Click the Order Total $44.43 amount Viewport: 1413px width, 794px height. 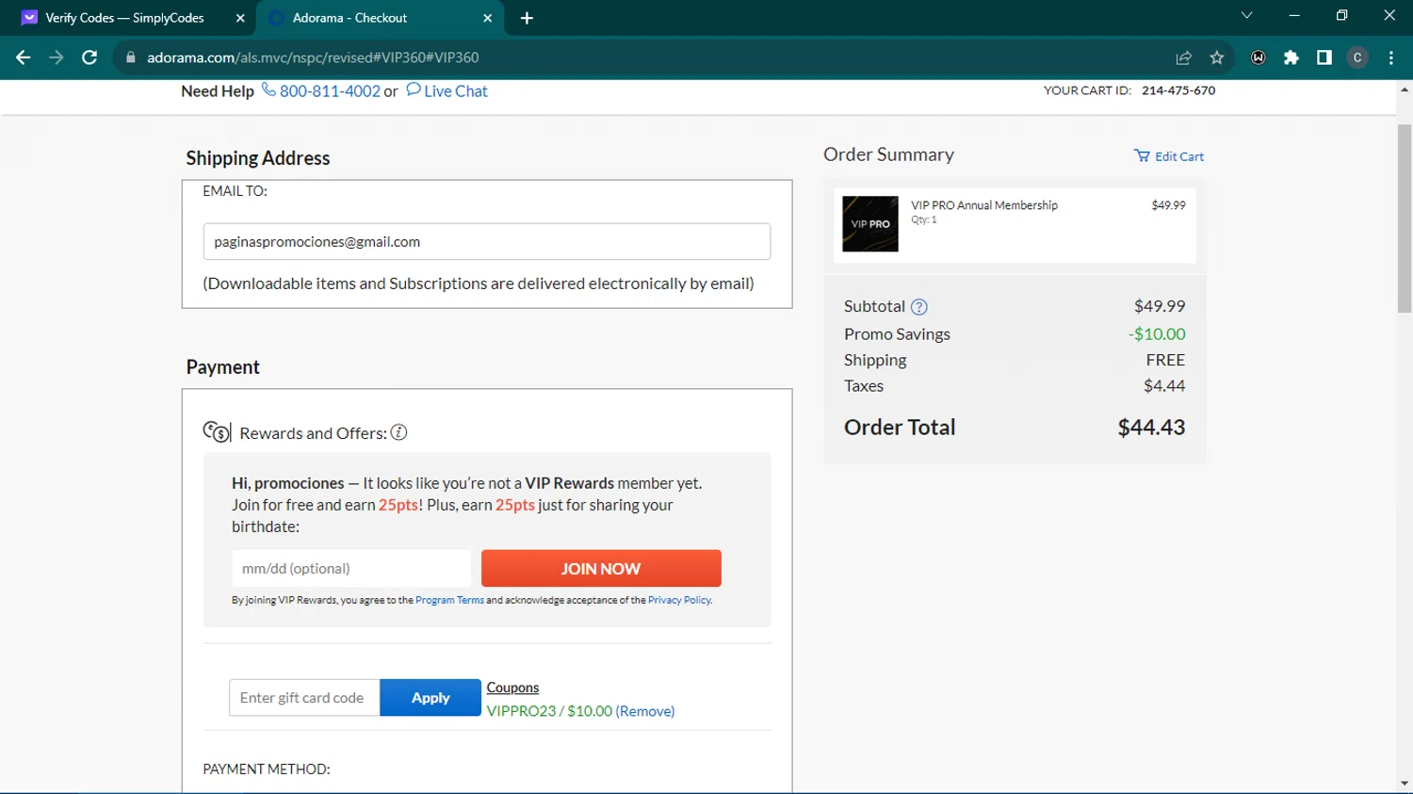pos(1151,428)
